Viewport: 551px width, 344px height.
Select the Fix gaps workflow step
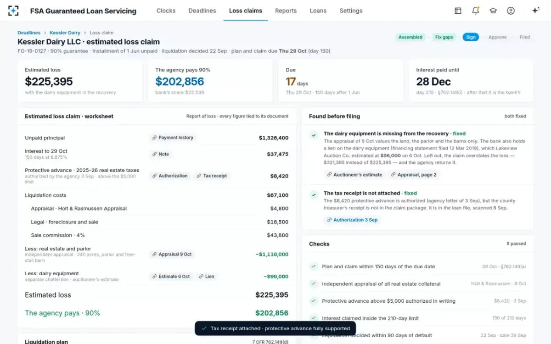point(444,37)
